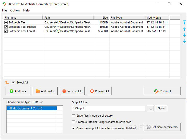
Task: Sort list by Size column header
Action: pos(102,18)
